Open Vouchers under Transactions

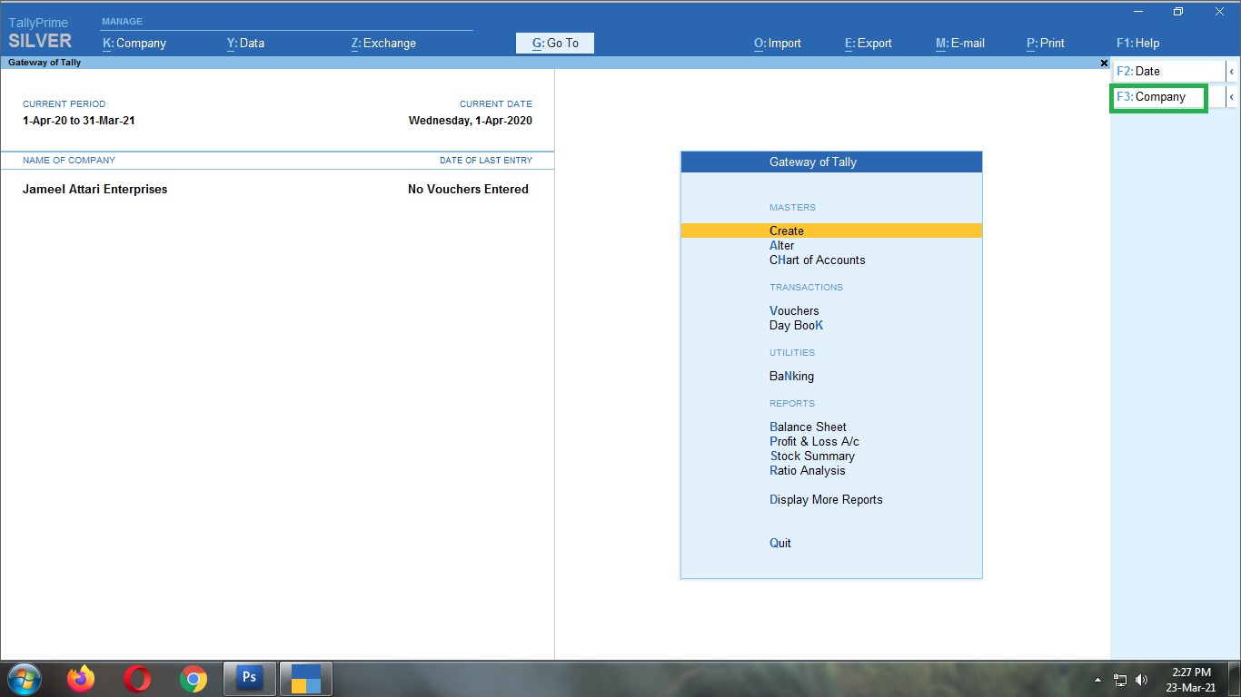pyautogui.click(x=794, y=310)
